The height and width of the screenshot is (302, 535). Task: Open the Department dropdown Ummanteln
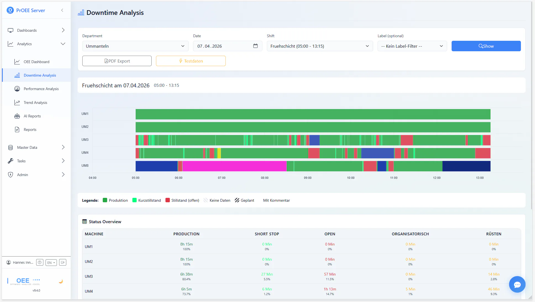point(135,46)
